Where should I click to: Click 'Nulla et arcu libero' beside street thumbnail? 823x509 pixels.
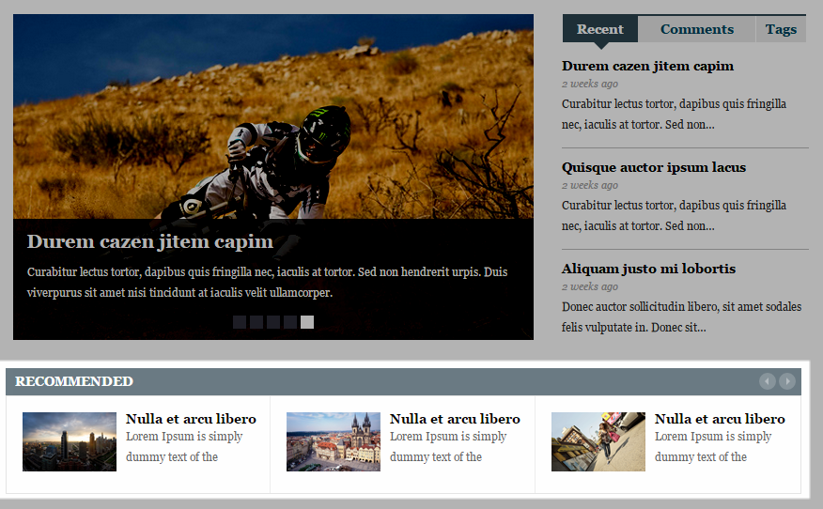(x=720, y=419)
